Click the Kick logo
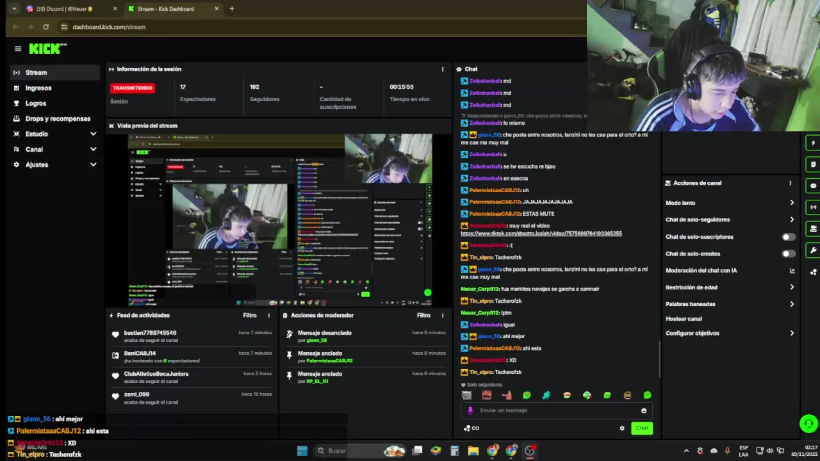Image resolution: width=820 pixels, height=461 pixels. pos(47,49)
